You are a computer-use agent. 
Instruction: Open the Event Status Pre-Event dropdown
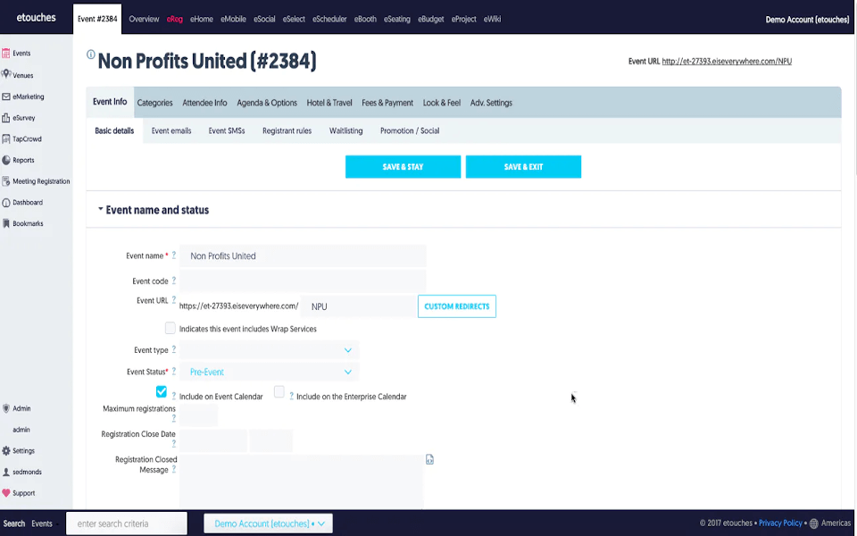pos(269,372)
